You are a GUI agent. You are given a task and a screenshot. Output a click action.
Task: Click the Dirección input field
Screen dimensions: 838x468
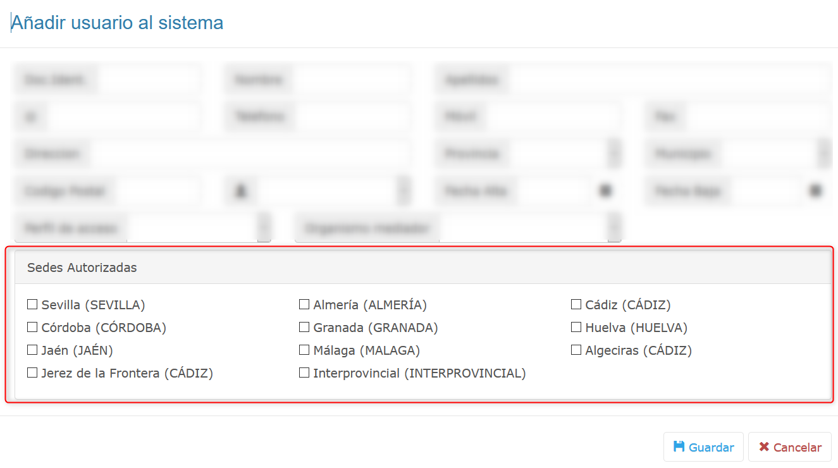tap(250, 154)
